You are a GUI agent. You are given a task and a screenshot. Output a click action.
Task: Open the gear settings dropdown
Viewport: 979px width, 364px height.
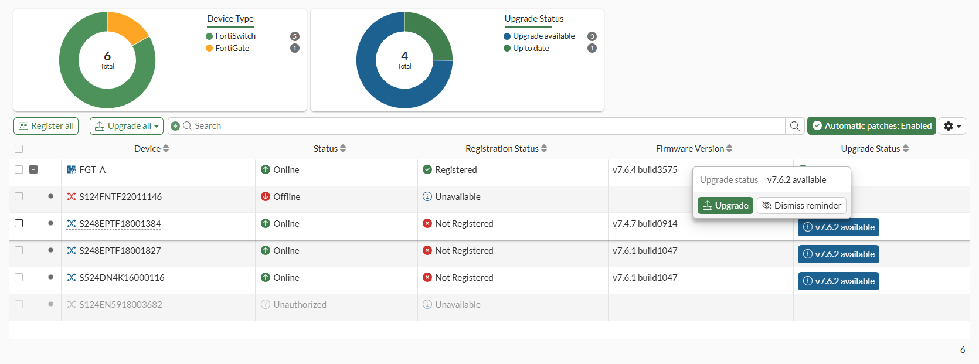pos(952,126)
